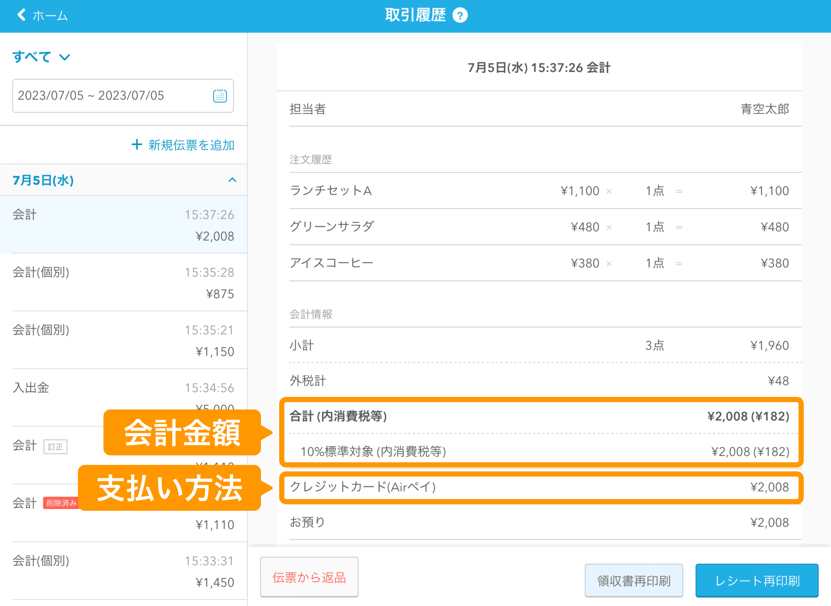
Task: Open the すべて filter dropdown
Action: [x=41, y=56]
